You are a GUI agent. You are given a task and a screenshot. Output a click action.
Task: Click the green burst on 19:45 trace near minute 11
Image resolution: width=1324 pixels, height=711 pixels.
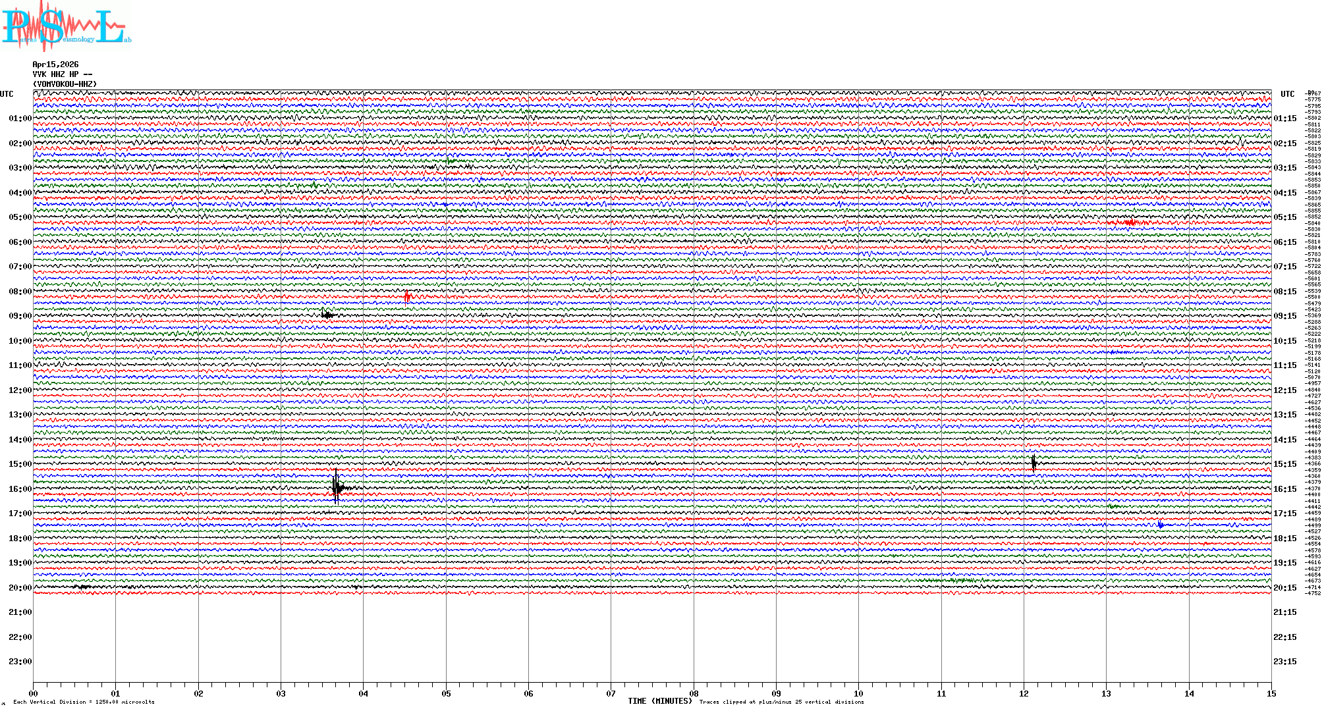pos(963,580)
